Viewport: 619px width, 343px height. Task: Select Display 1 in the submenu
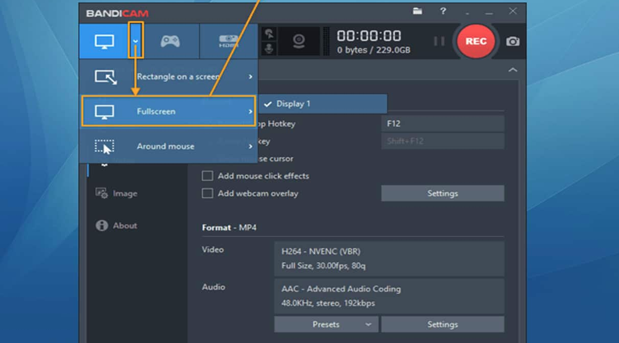tap(323, 104)
